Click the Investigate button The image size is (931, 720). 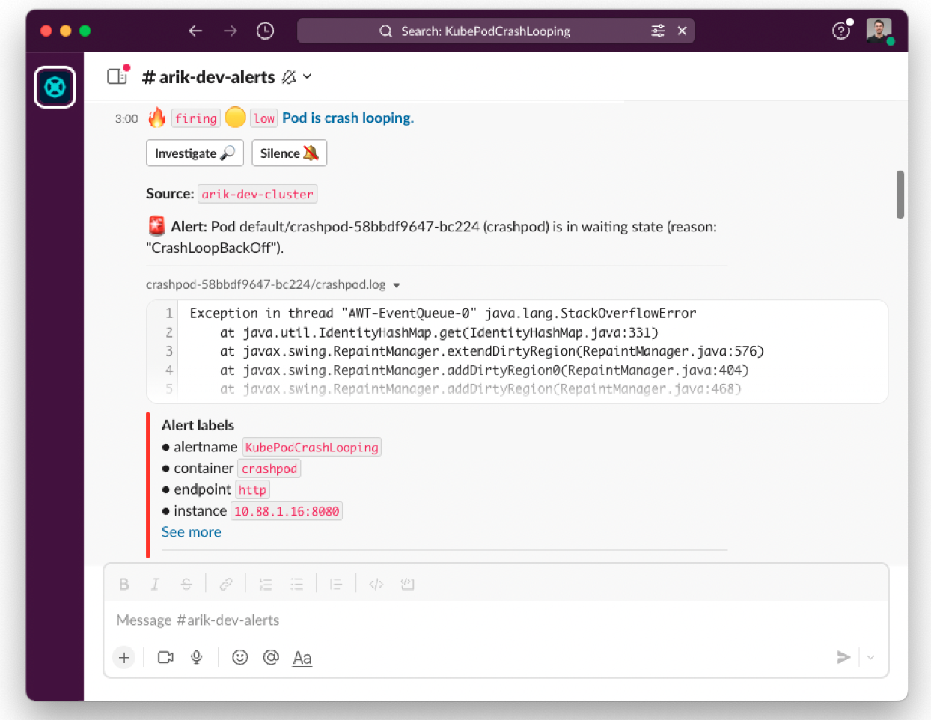[x=195, y=153]
